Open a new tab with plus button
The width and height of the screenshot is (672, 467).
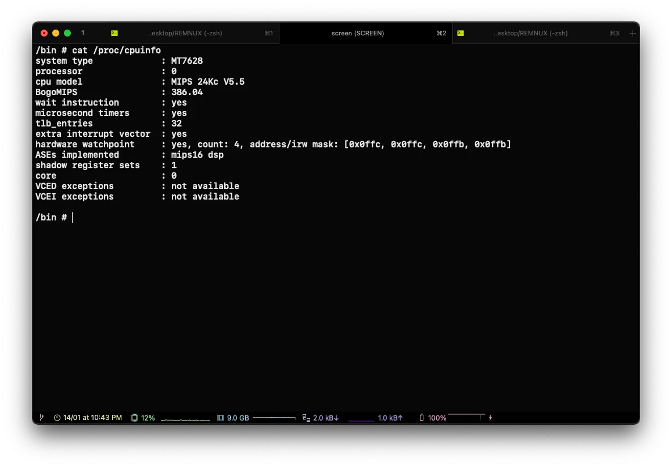click(633, 33)
